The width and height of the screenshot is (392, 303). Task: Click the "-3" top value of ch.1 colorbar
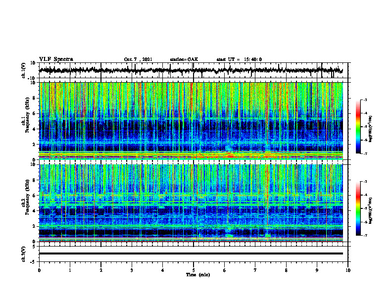pyautogui.click(x=365, y=100)
